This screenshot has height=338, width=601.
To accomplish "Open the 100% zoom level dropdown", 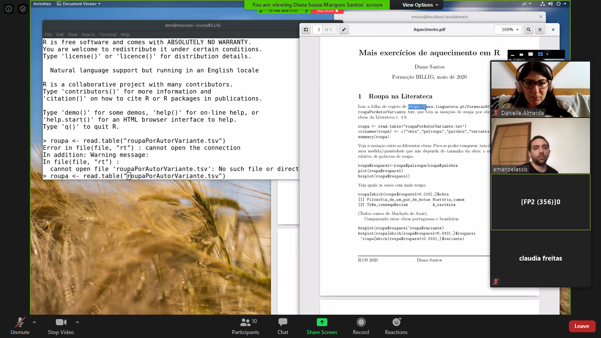I will point(507,29).
